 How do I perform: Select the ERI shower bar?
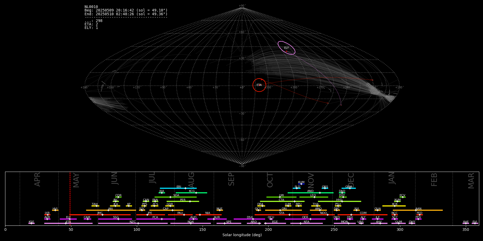tap(178, 188)
